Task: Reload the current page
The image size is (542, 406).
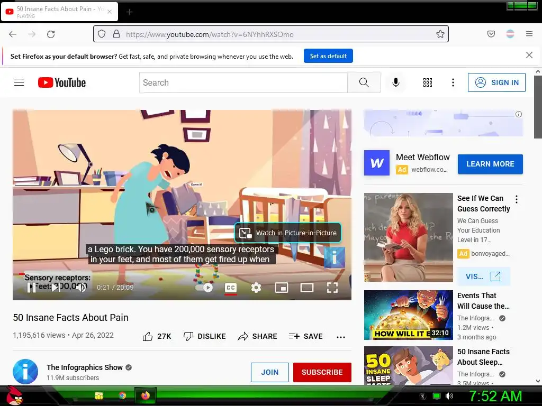Action: [x=51, y=34]
